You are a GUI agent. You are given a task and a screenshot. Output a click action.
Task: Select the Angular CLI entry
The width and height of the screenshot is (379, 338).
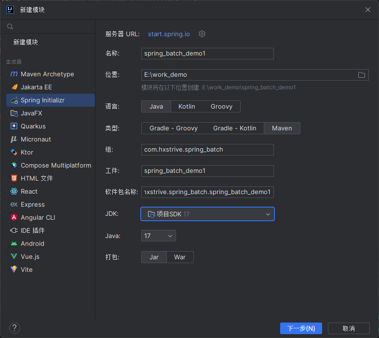(51, 217)
